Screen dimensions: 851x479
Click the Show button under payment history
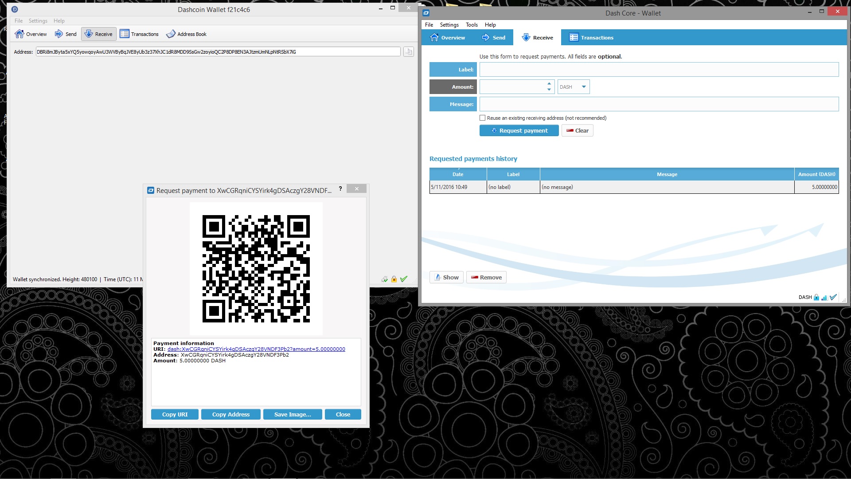446,277
